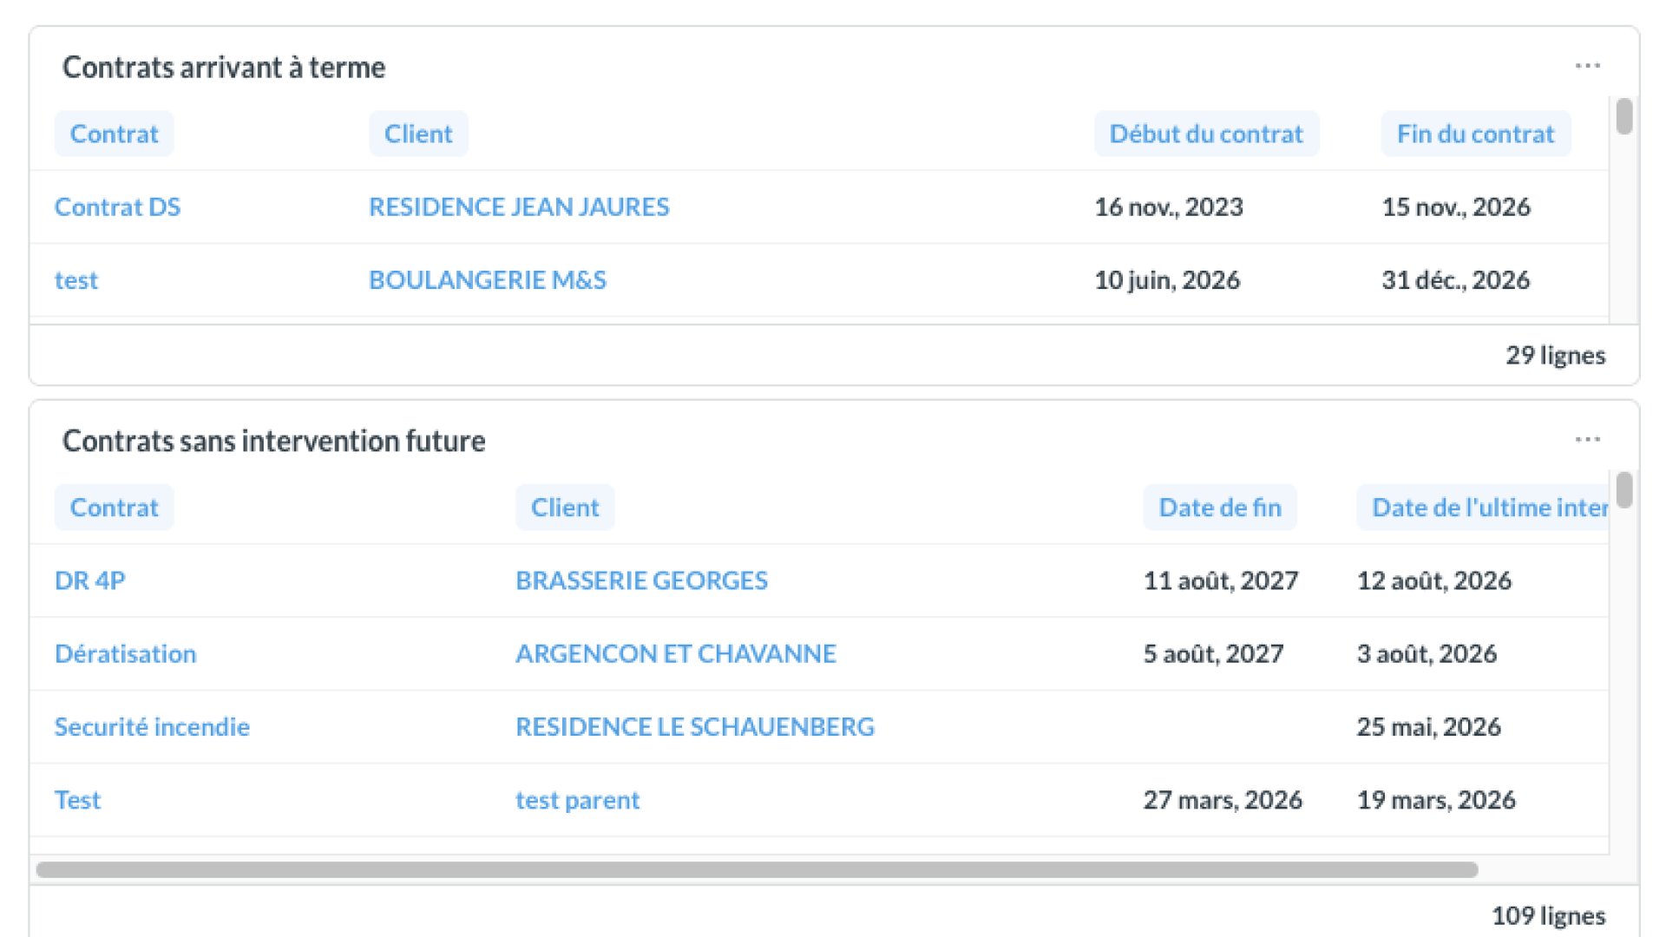Sort by Début du contrat column
The image size is (1666, 937).
(x=1206, y=134)
